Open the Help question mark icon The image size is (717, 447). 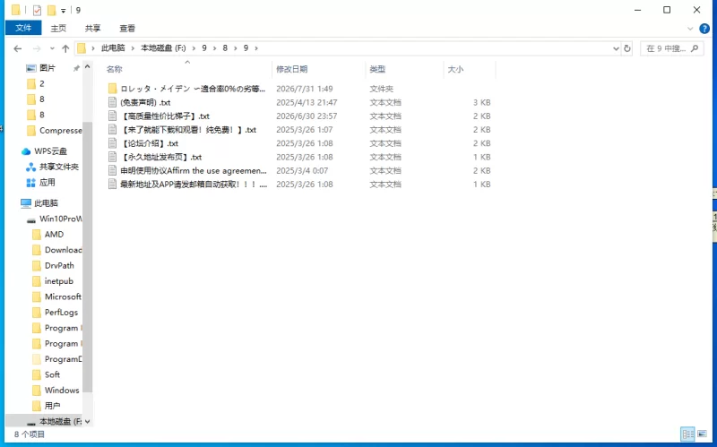coord(704,29)
